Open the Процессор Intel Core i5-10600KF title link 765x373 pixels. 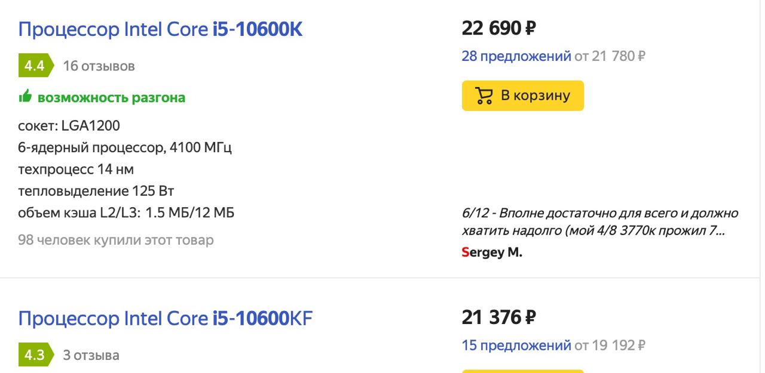pyautogui.click(x=166, y=318)
